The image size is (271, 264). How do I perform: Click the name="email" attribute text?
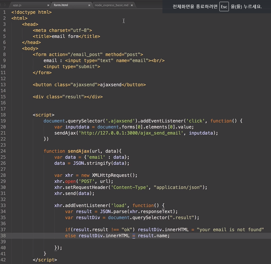132,61
